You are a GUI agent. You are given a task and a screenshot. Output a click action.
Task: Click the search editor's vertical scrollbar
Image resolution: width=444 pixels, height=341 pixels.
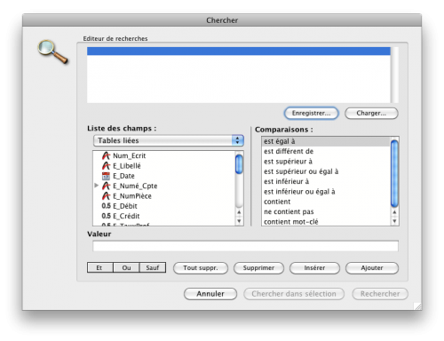click(x=394, y=75)
